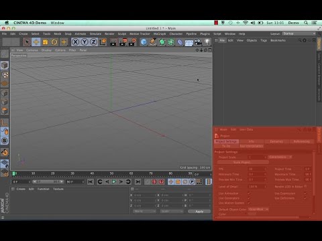Open the Referencing tab
Image resolution: width=322 pixels, height=241 pixels.
point(301,141)
